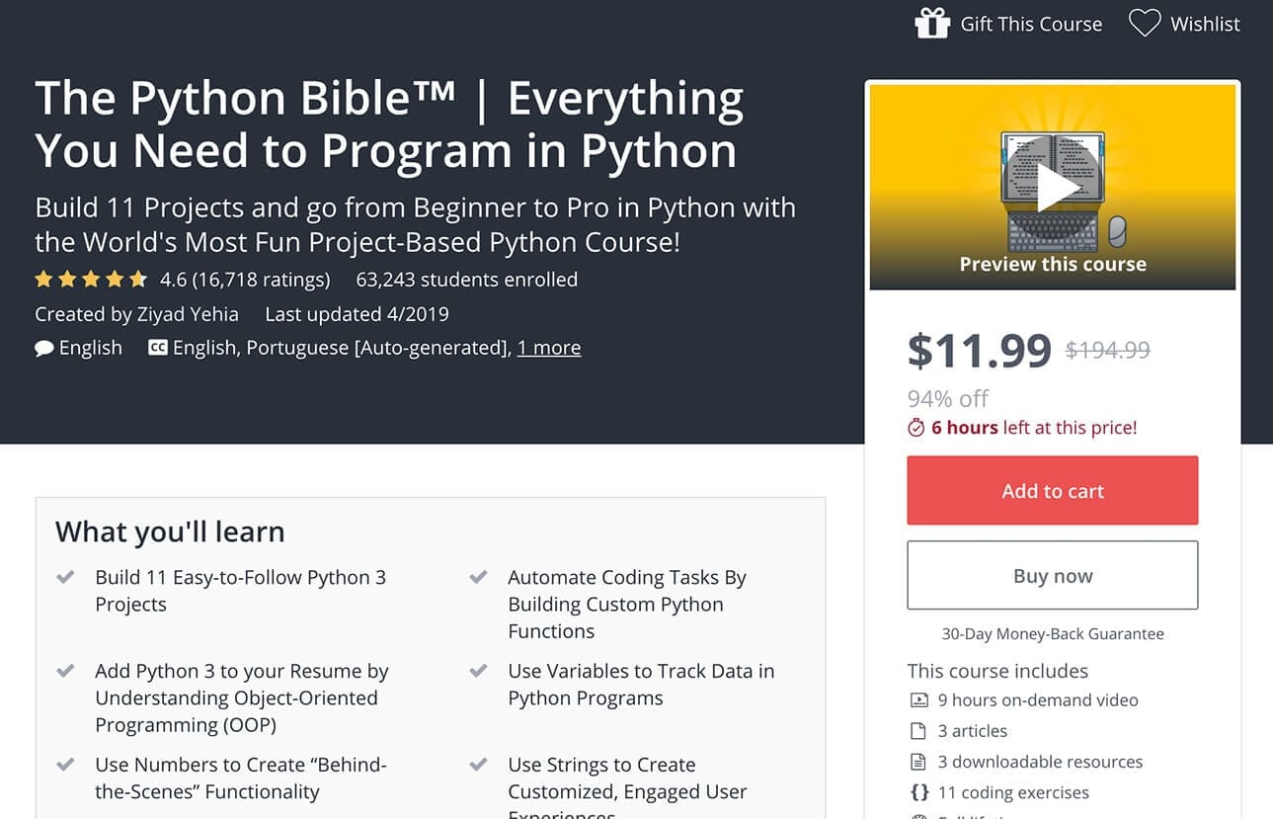Click "Use Numbers to Create Behind-the-Scenes" item
Image resolution: width=1273 pixels, height=819 pixels.
coord(240,778)
